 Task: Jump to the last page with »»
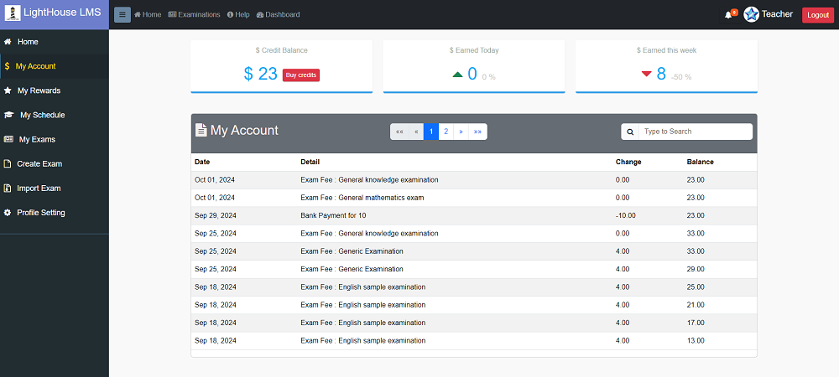(478, 132)
